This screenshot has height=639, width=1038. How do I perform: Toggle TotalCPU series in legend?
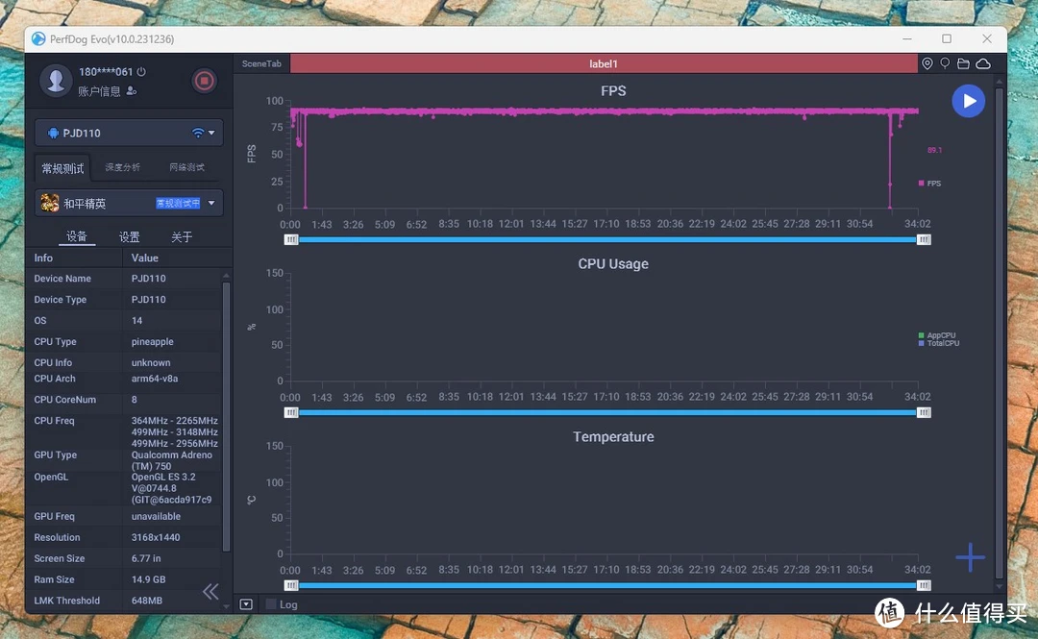coord(939,344)
